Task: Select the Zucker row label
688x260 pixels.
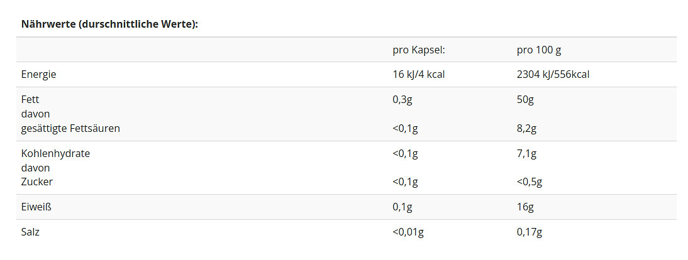Action: pos(37,182)
